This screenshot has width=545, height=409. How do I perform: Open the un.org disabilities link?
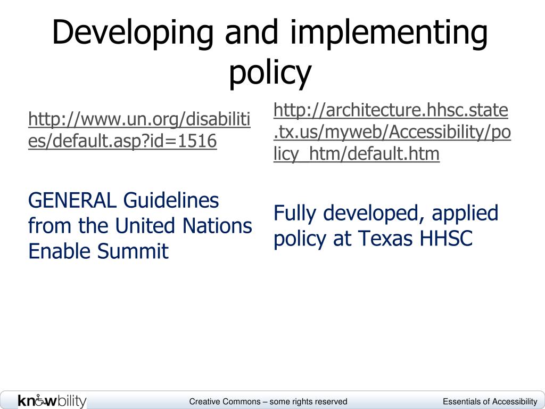pos(139,130)
